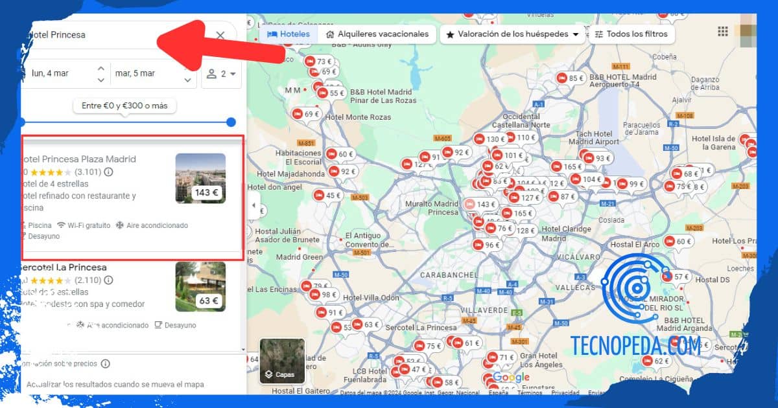Select the 55 € marker near B&B Pinar

[332, 93]
